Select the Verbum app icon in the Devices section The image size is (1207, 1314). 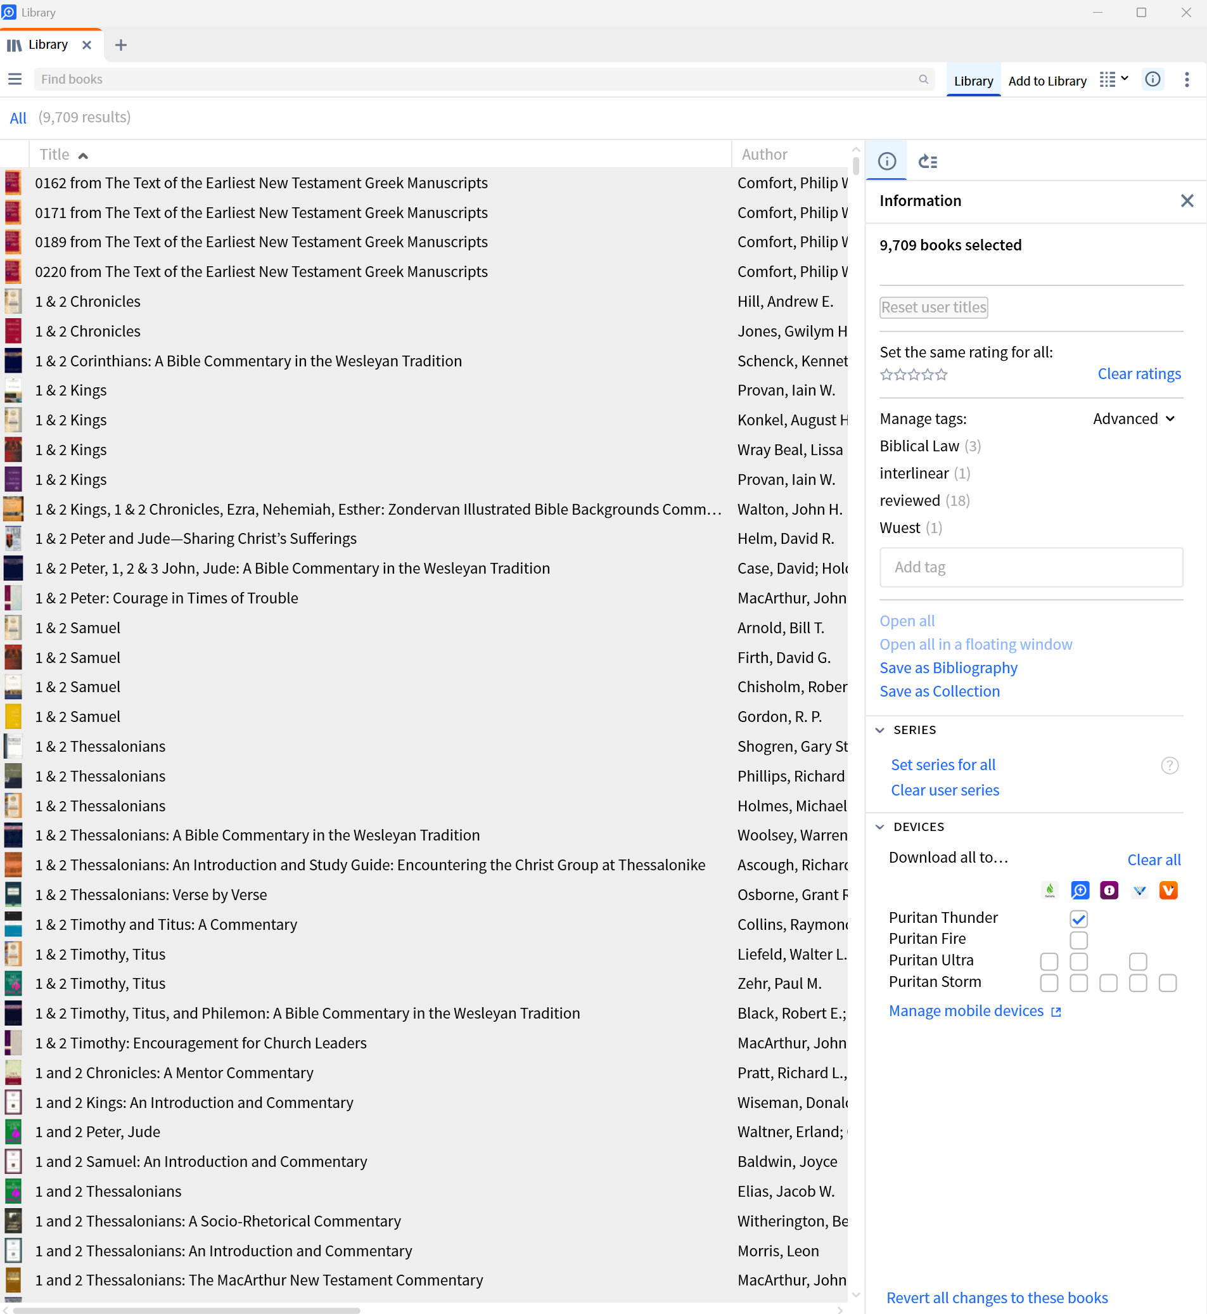[1139, 890]
